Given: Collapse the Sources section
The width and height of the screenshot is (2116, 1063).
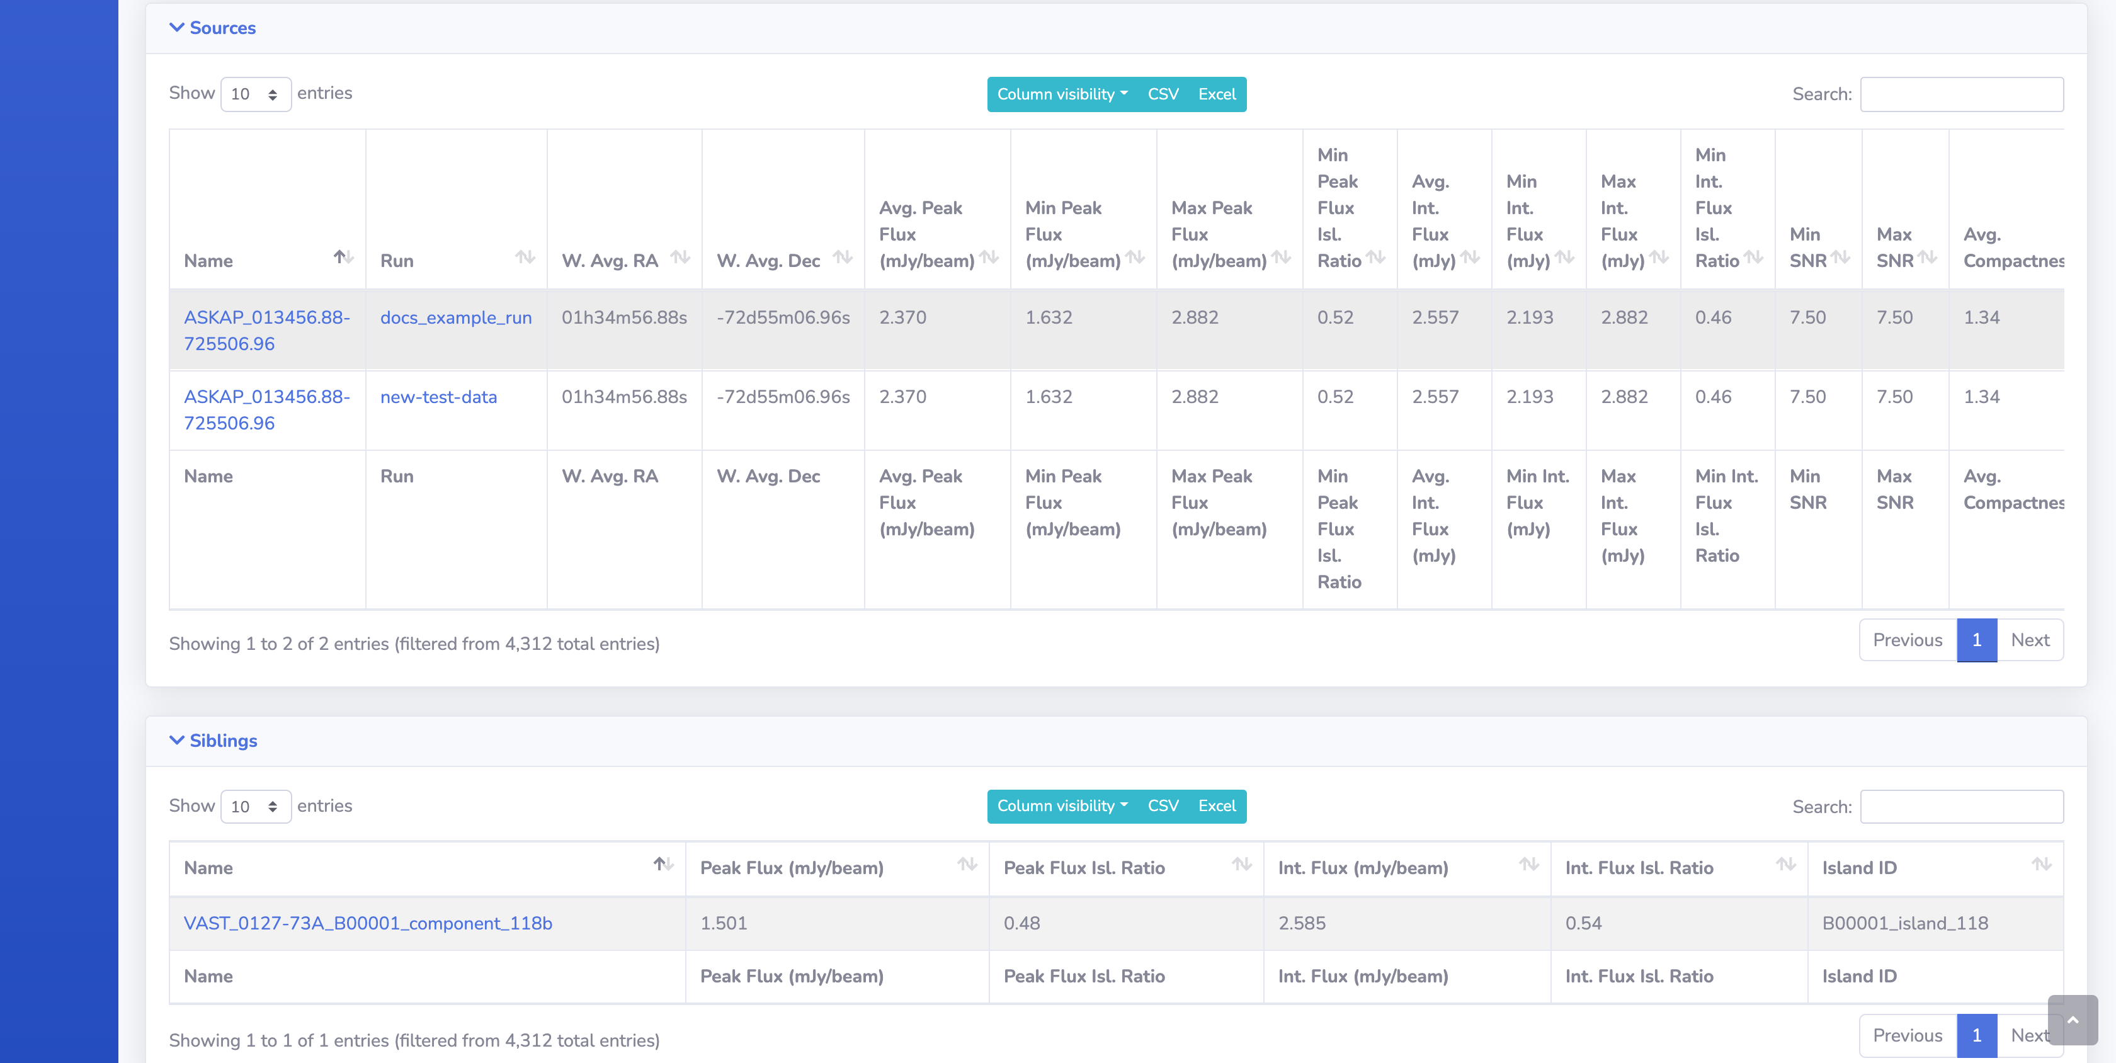Looking at the screenshot, I should tap(213, 28).
